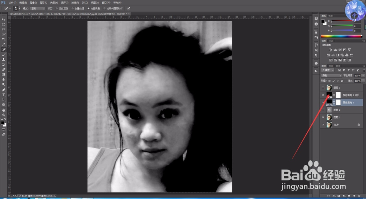This screenshot has width=366, height=199.
Task: Open the 模式 blend mode dropdown in options bar
Action: point(38,9)
